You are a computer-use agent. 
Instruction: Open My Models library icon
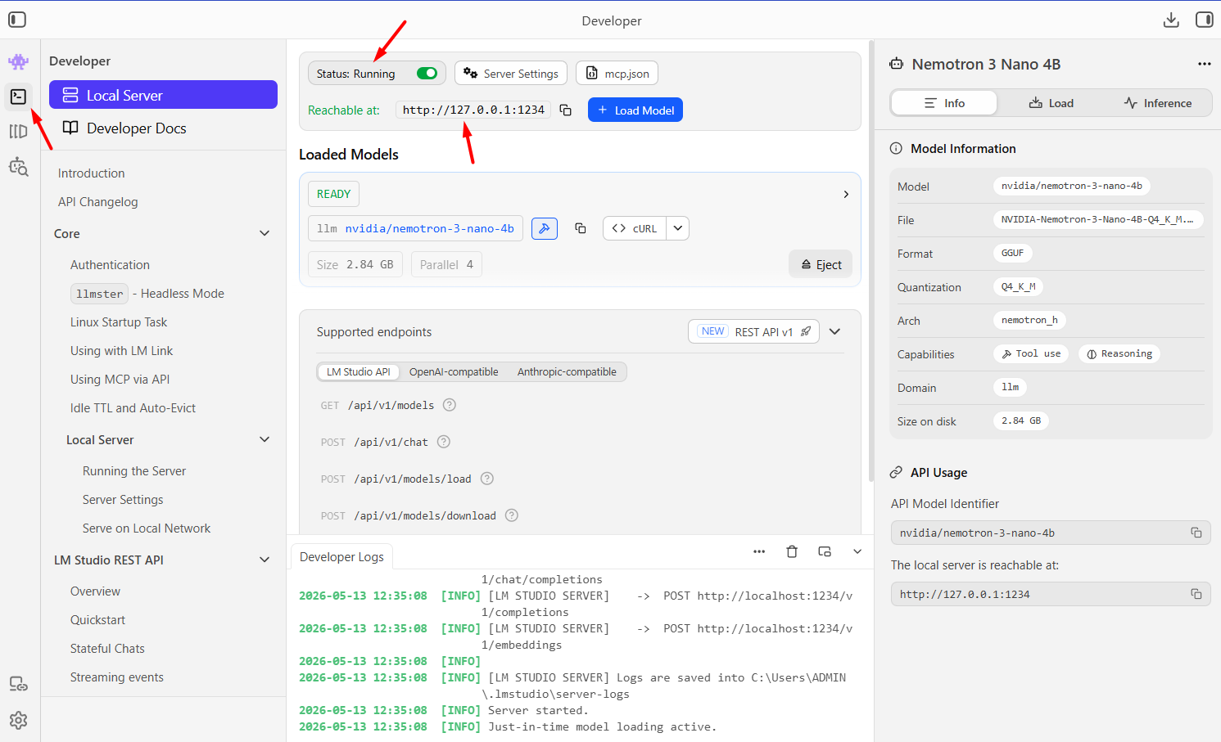[18, 132]
